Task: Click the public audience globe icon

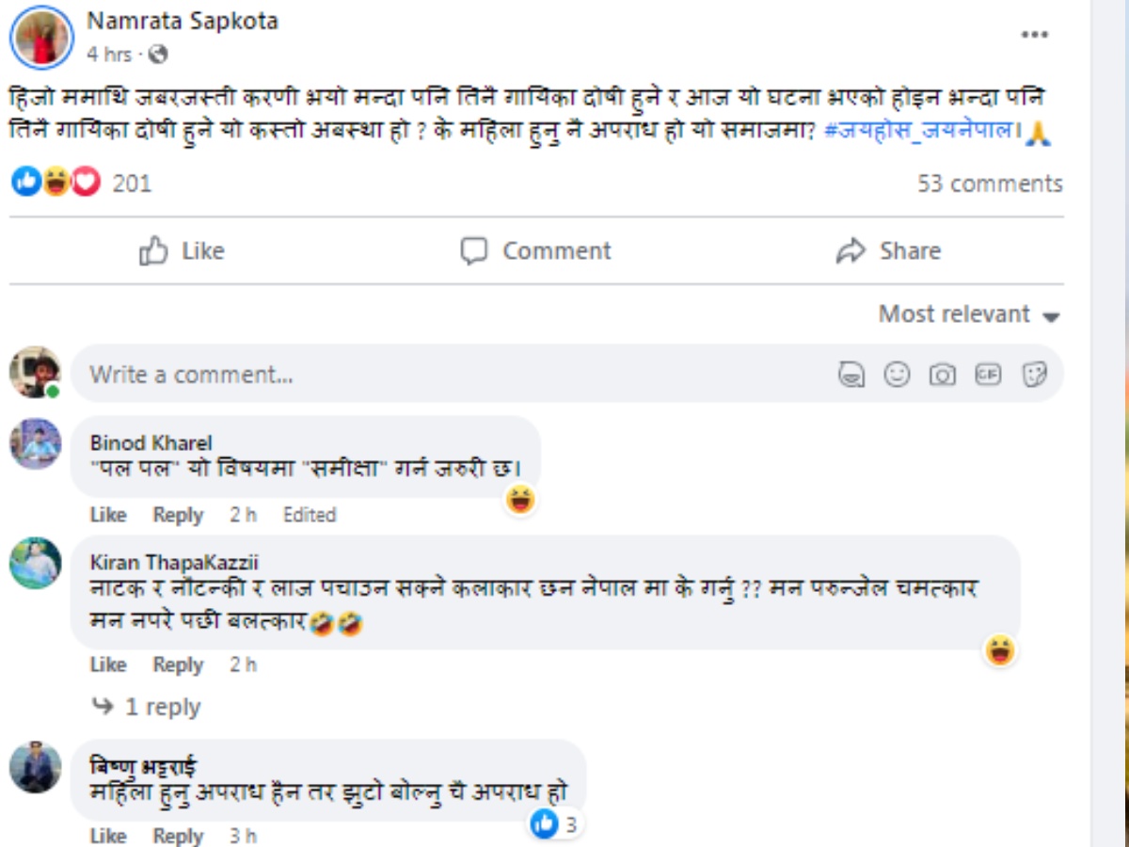Action: pos(158,55)
